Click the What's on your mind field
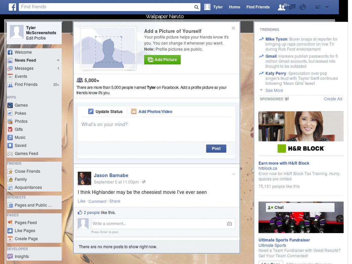 156,130
